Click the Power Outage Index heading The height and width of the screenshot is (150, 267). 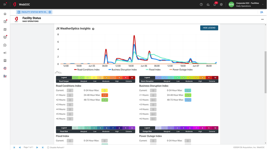150,136
